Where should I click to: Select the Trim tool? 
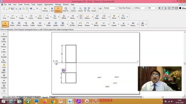coord(55,17)
